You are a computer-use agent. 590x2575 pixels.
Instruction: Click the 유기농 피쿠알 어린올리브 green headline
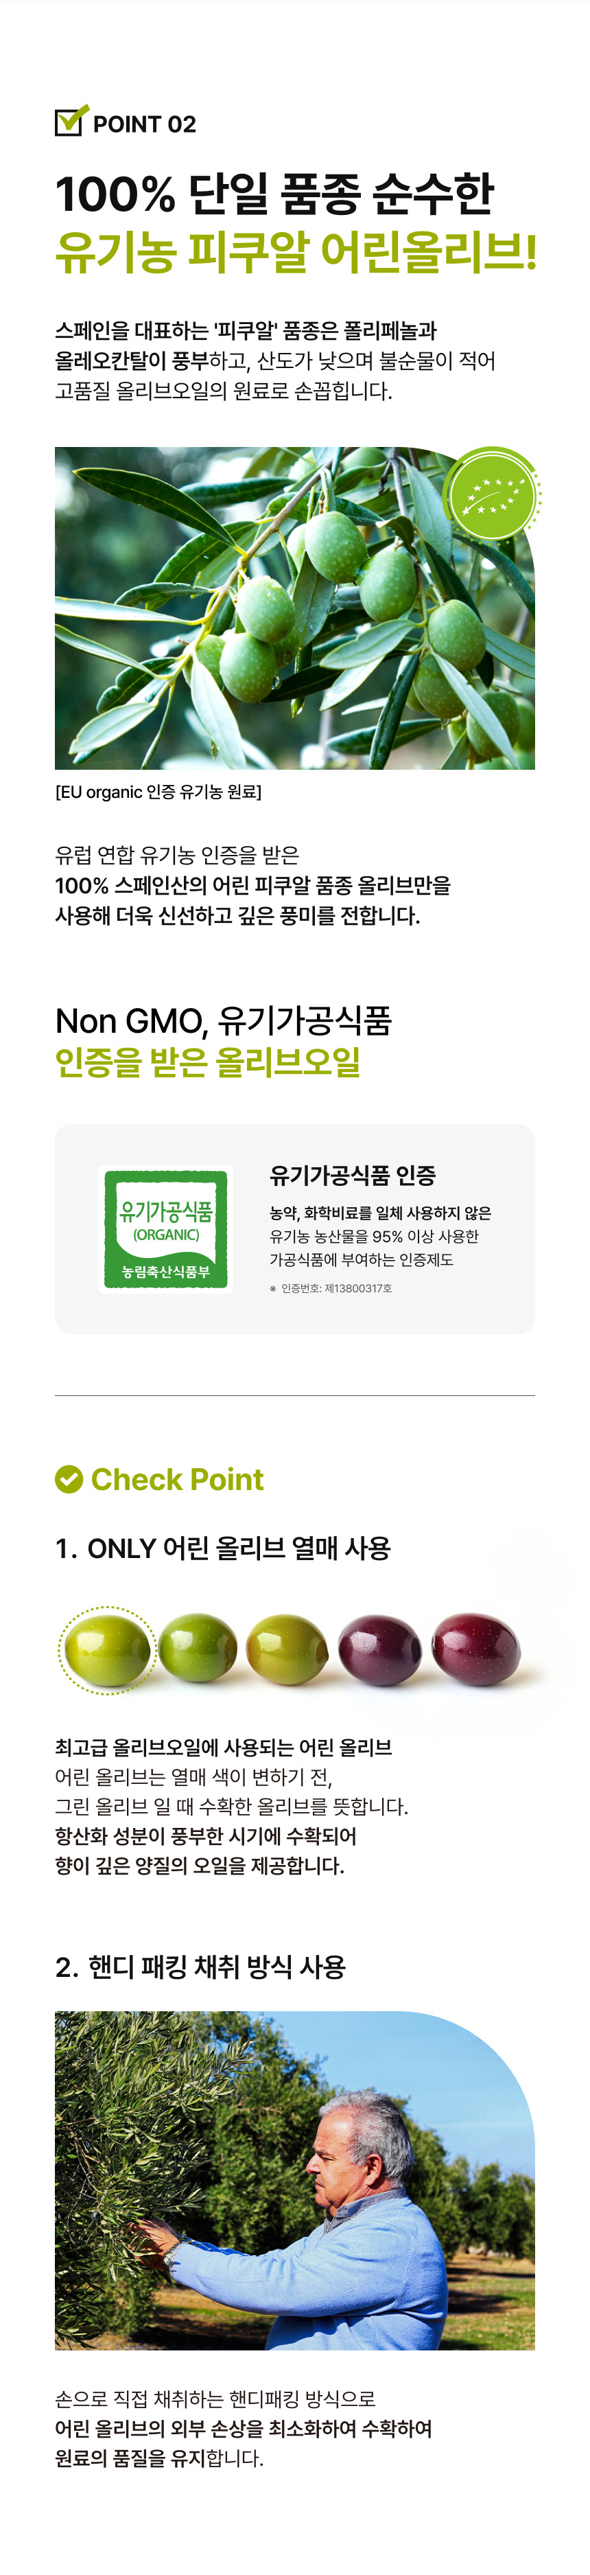296,251
